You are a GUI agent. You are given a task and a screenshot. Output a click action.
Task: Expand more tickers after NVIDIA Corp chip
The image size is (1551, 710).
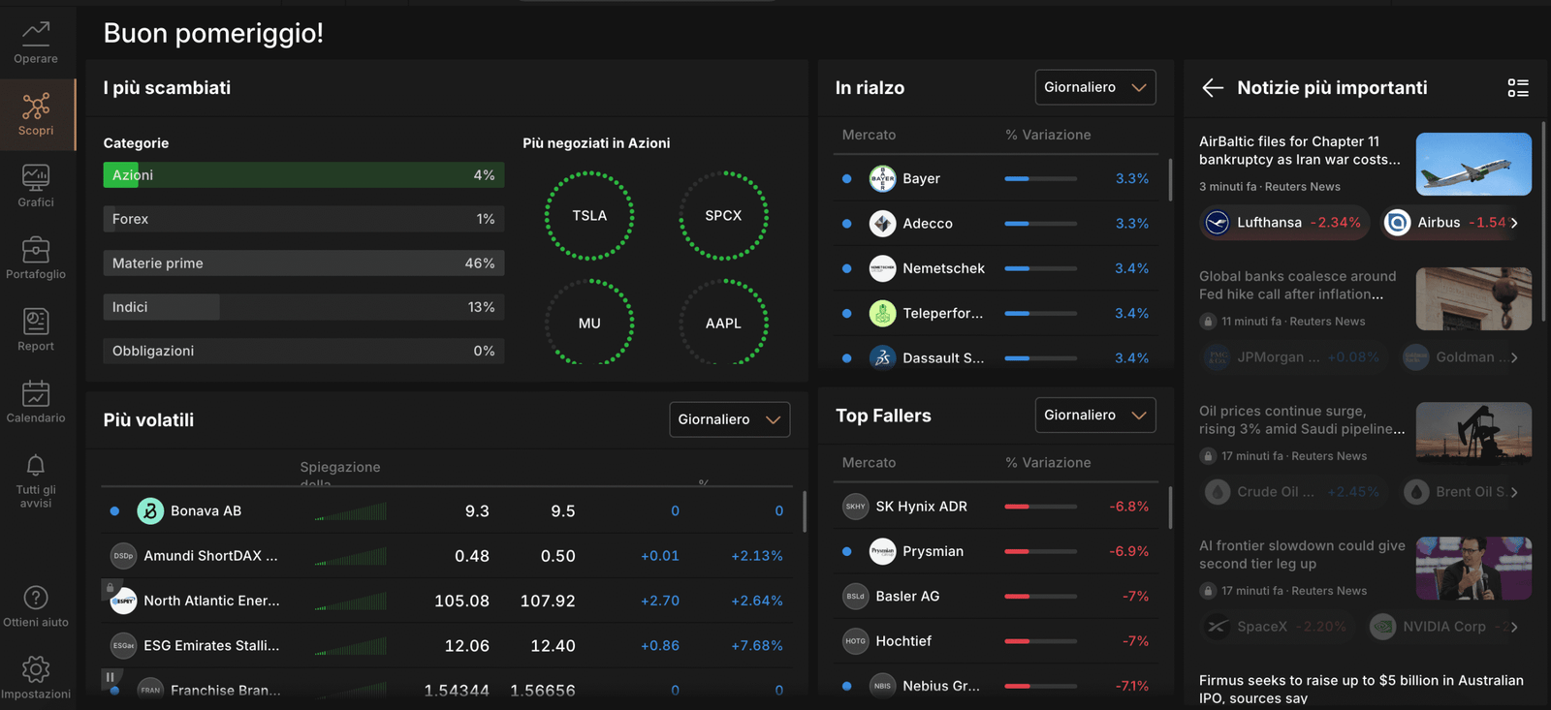(1514, 627)
